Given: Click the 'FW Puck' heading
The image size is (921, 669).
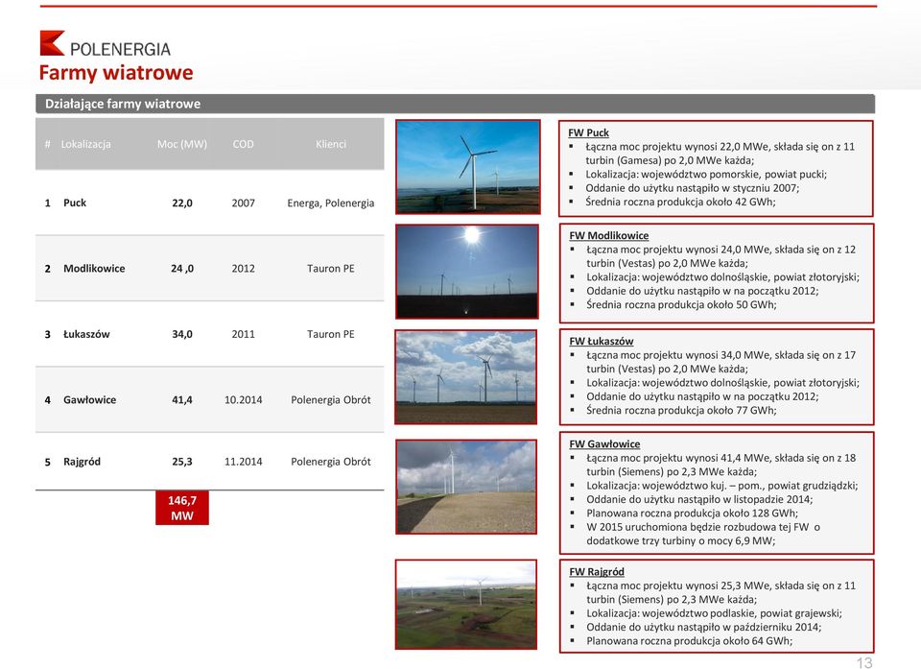Looking at the screenshot, I should pyautogui.click(x=588, y=132).
